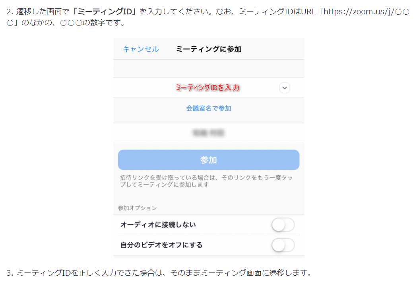This screenshot has height=290, width=415.
Task: Toggle the audio connection switch off again
Action: click(283, 225)
